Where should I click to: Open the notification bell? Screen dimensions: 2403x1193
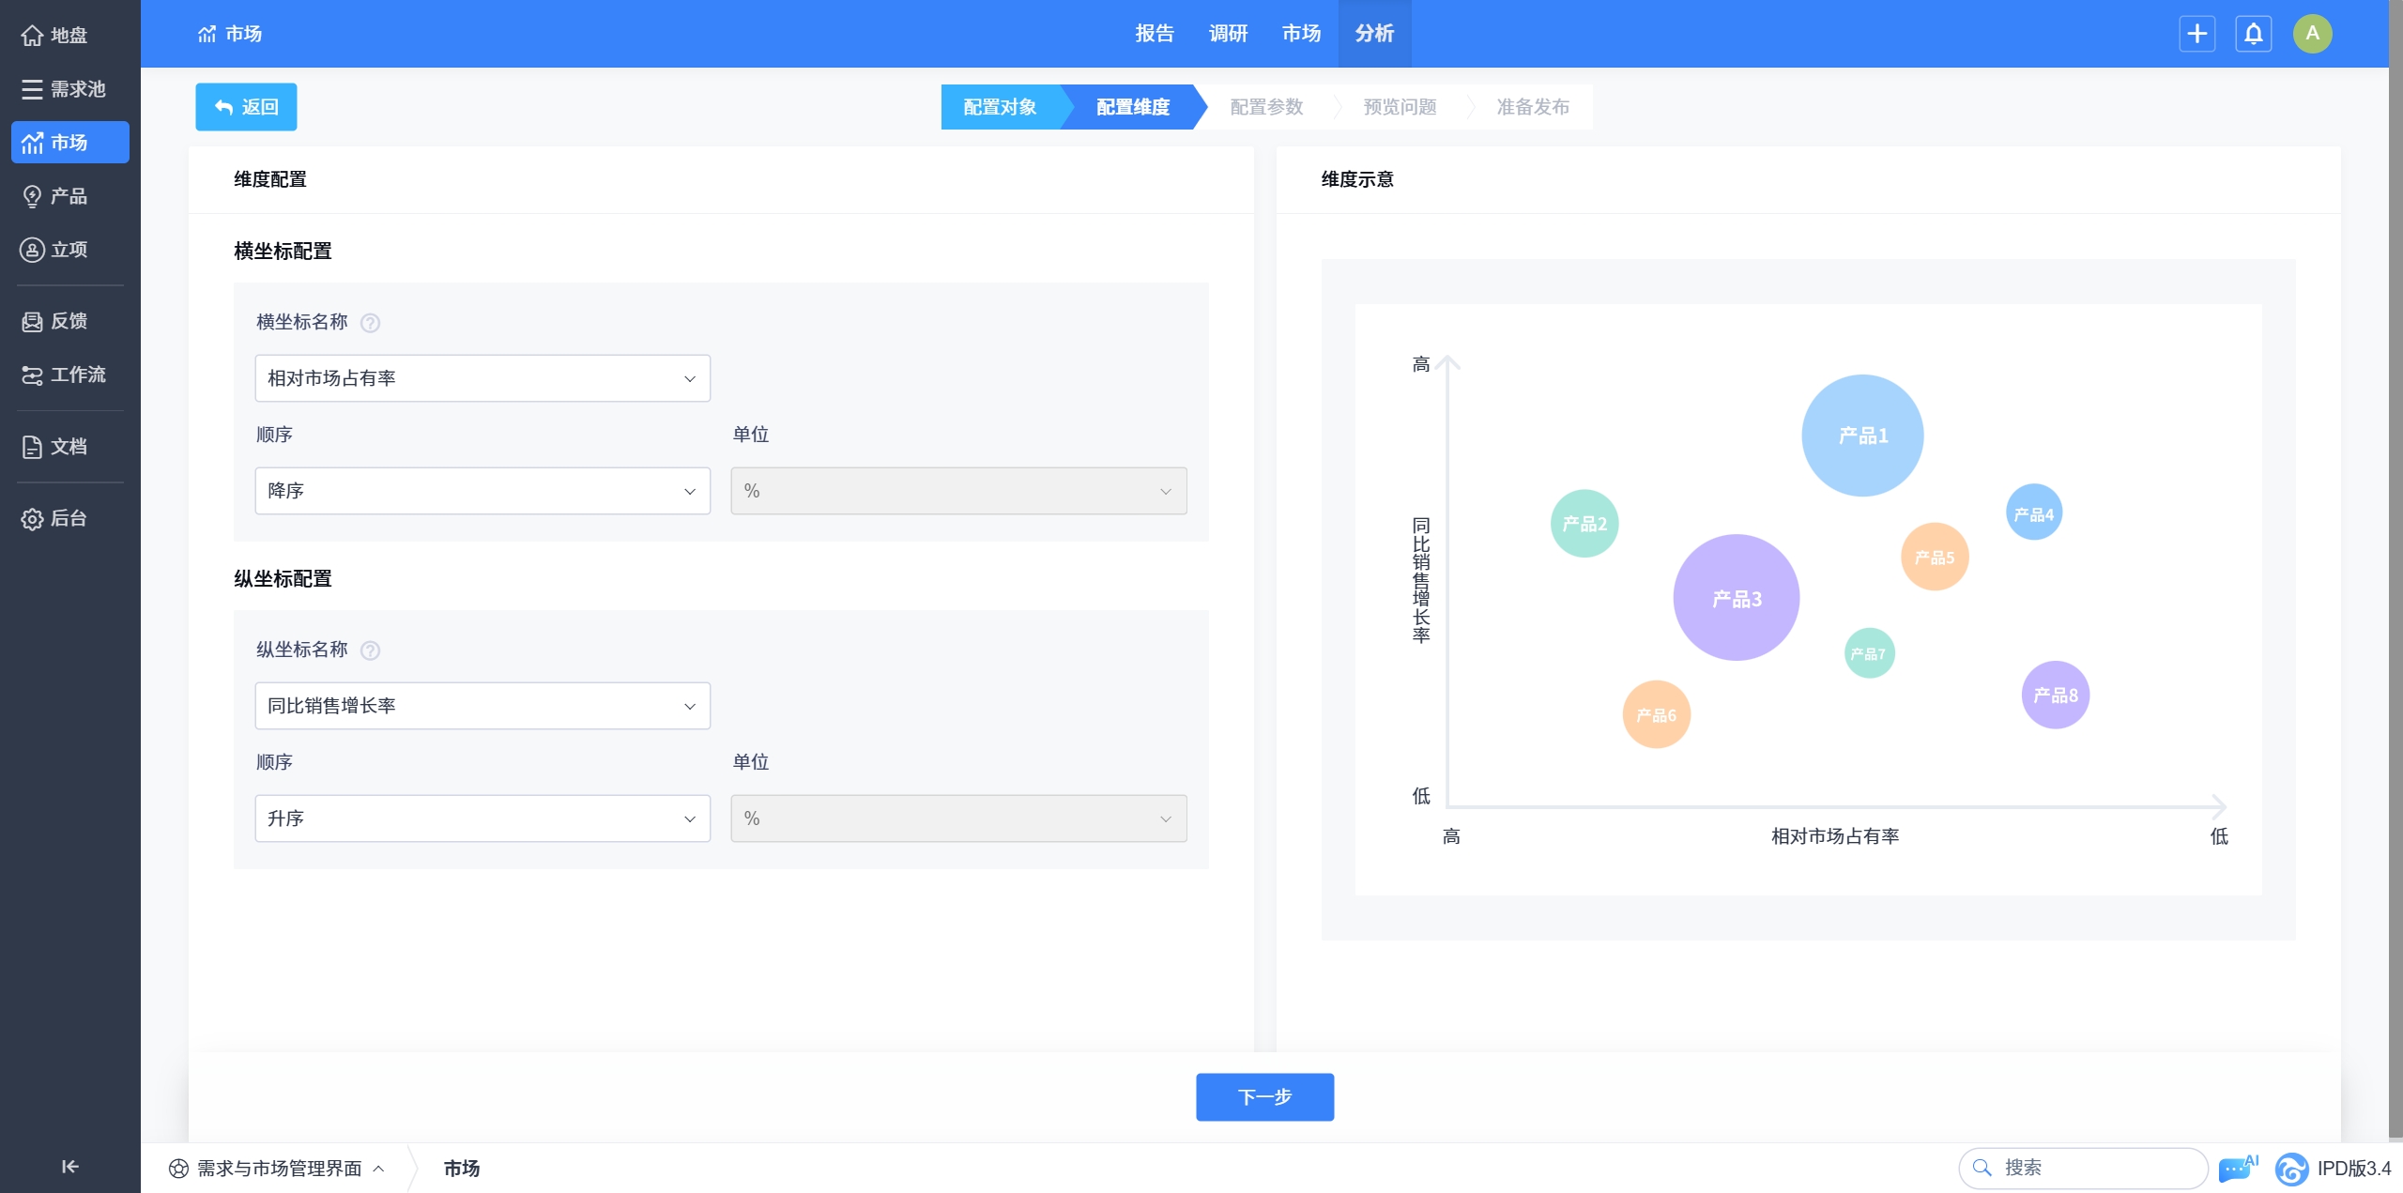(x=2253, y=34)
